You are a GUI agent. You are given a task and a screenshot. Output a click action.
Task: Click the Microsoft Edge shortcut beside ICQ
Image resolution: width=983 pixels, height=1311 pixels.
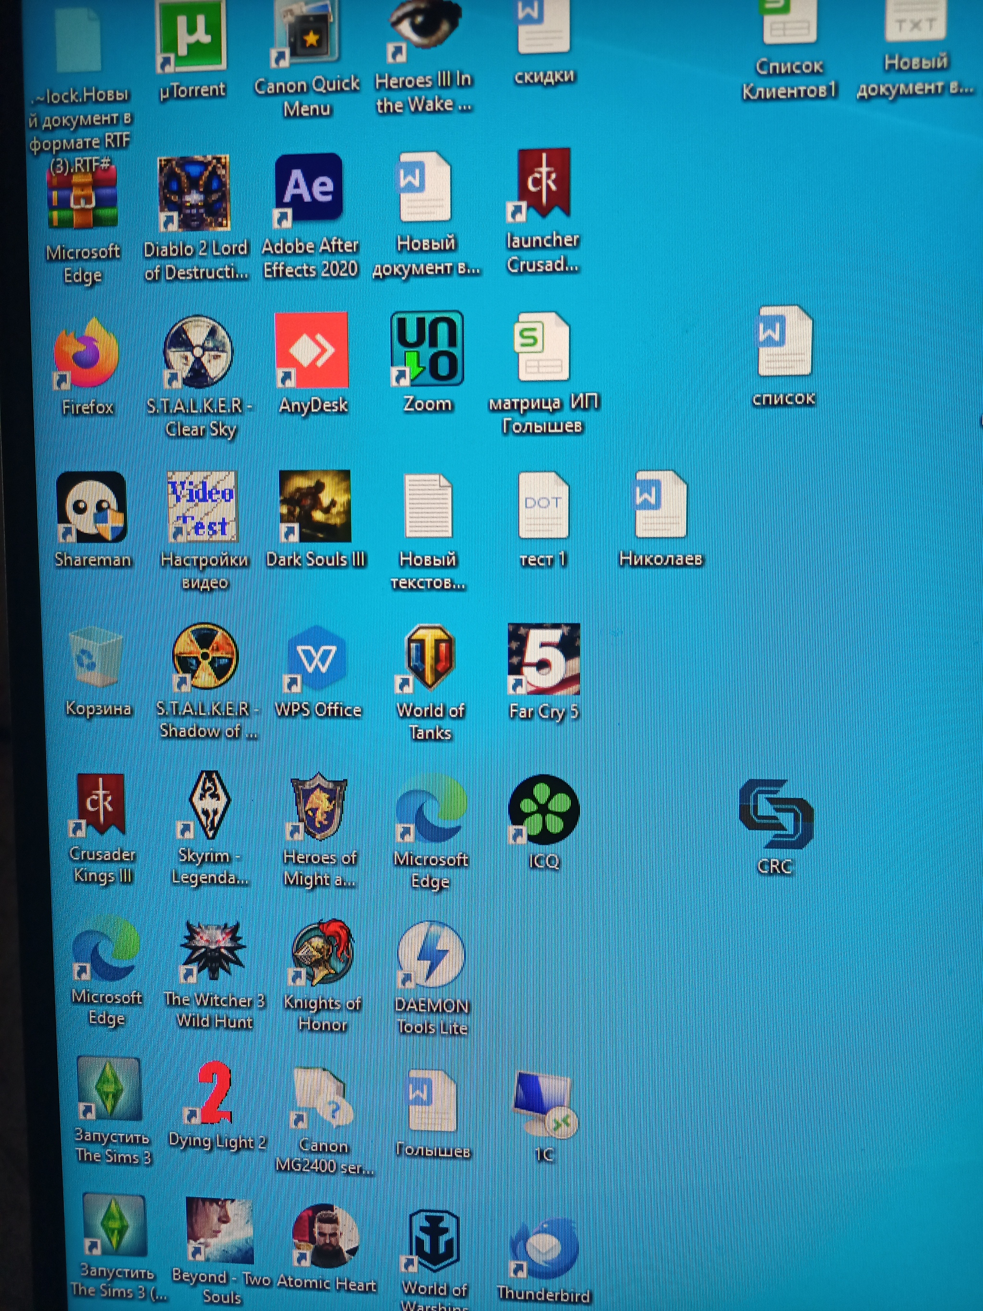(x=432, y=808)
